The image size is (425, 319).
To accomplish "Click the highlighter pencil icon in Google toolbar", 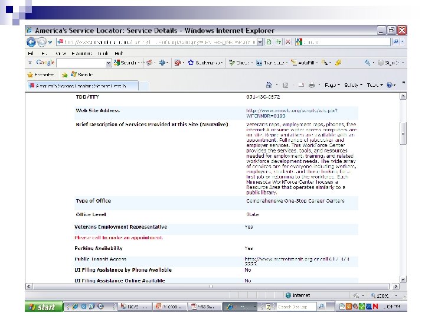I will click(325, 63).
